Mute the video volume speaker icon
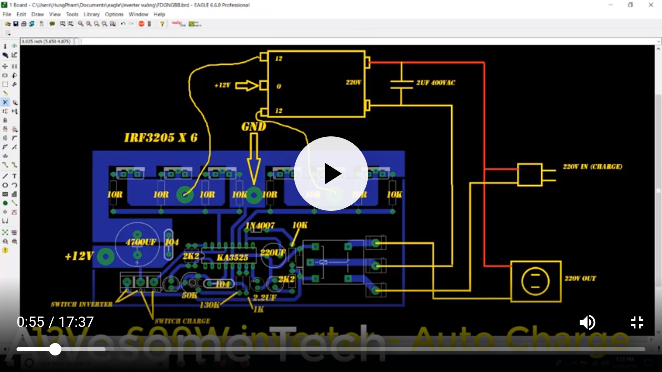Viewport: 662px width, 372px height. (587, 322)
